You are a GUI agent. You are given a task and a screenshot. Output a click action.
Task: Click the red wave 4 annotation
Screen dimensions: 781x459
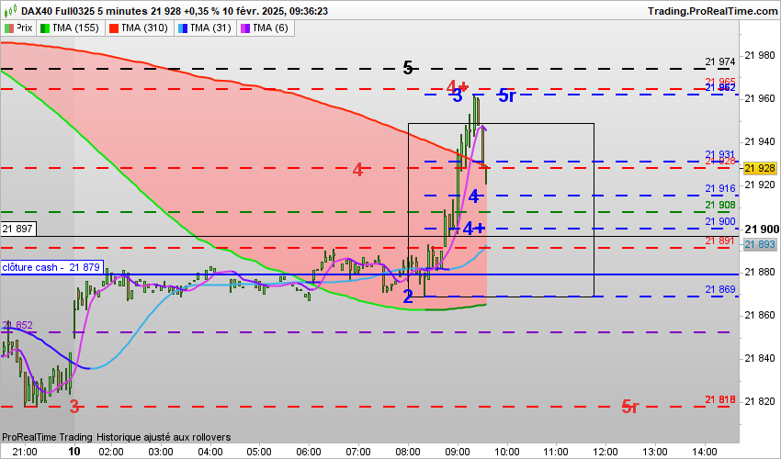357,170
